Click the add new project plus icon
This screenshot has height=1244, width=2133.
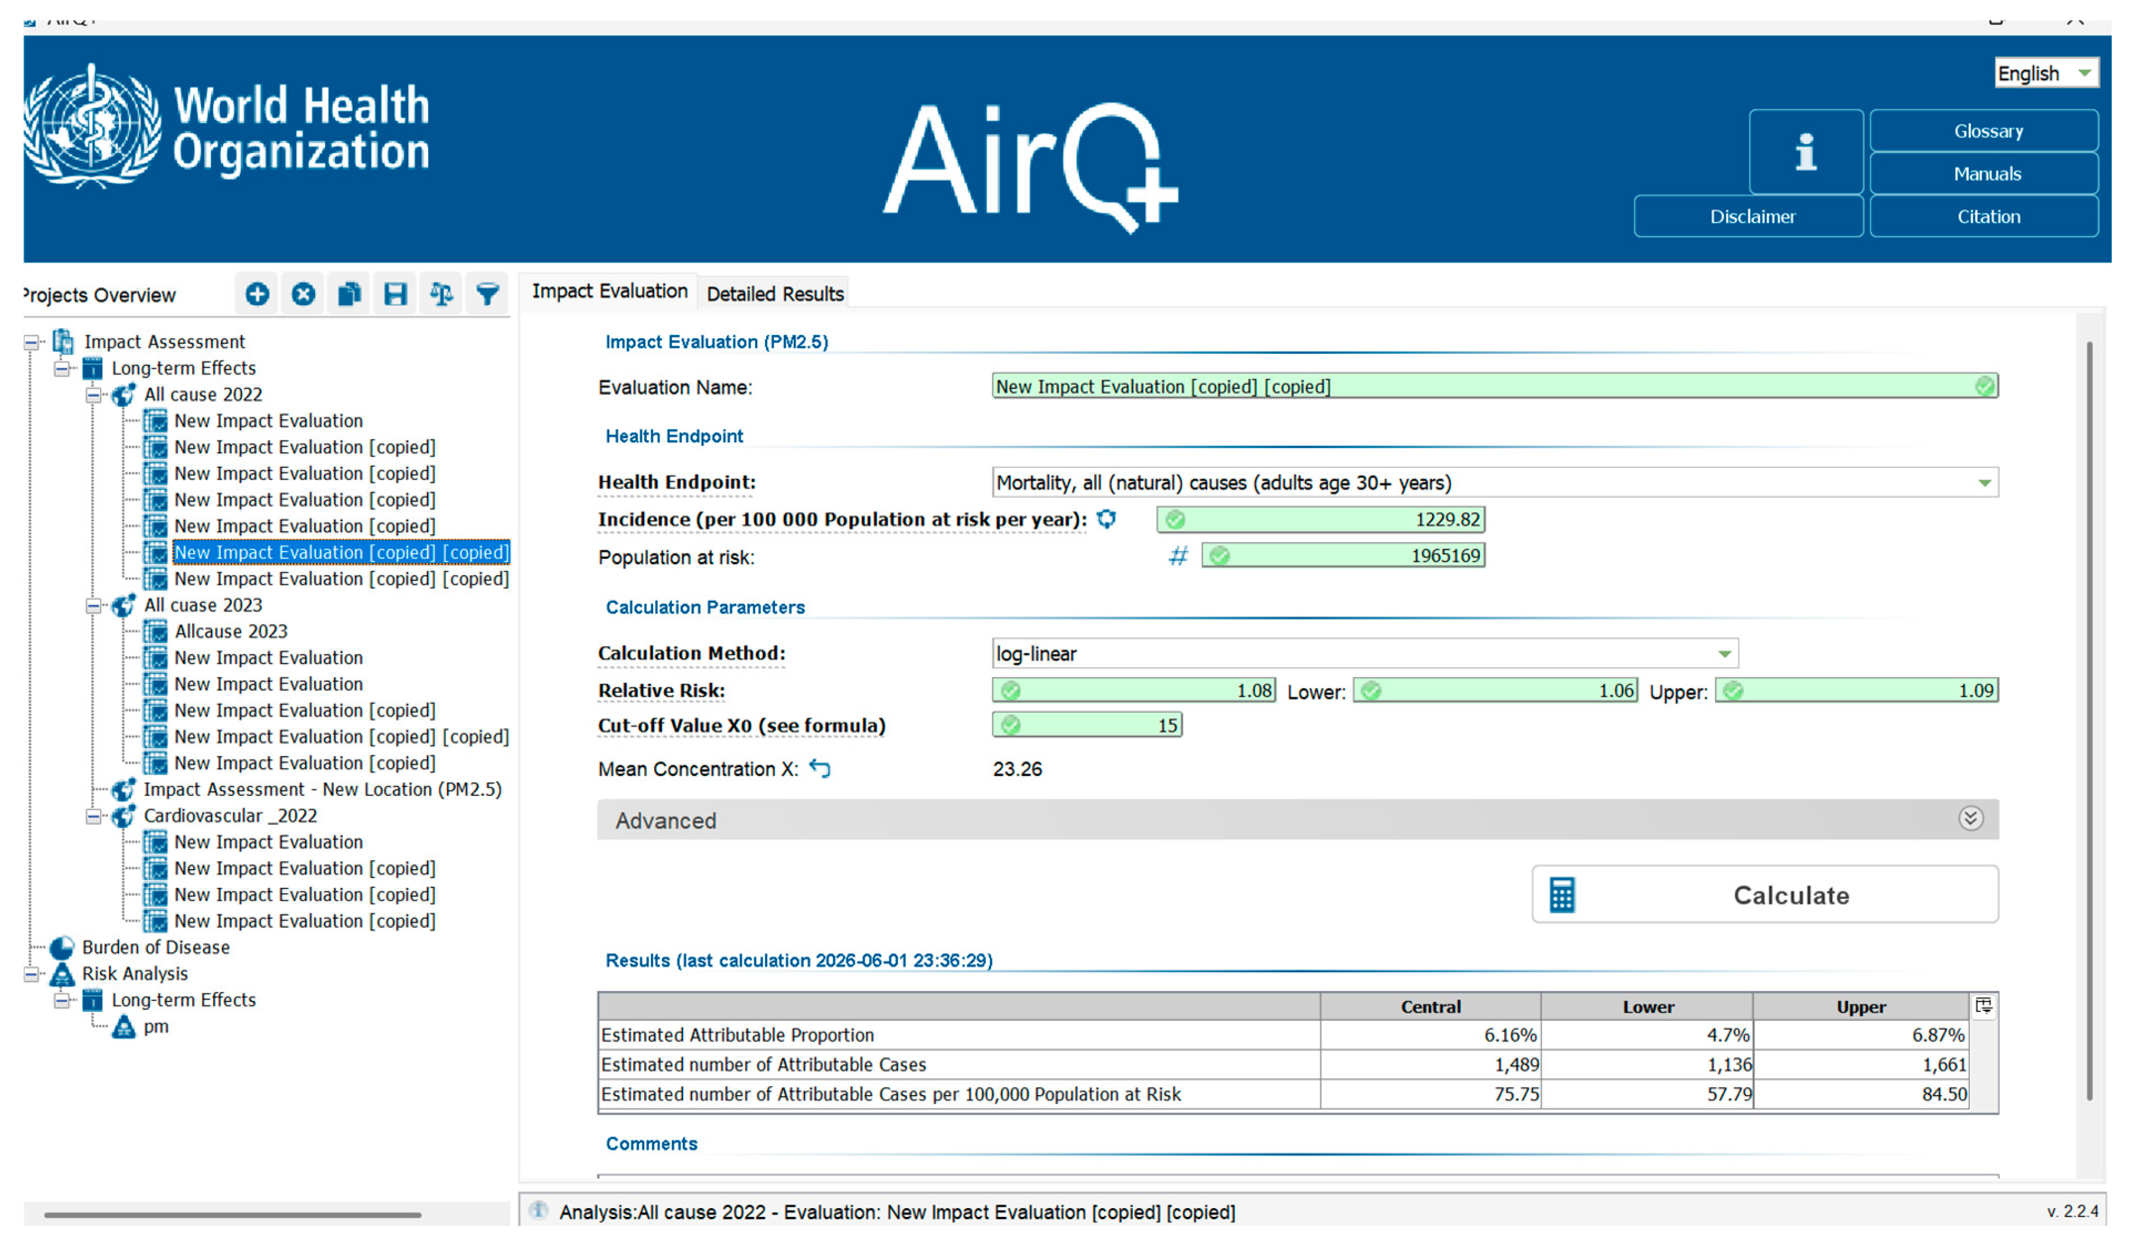coord(257,294)
